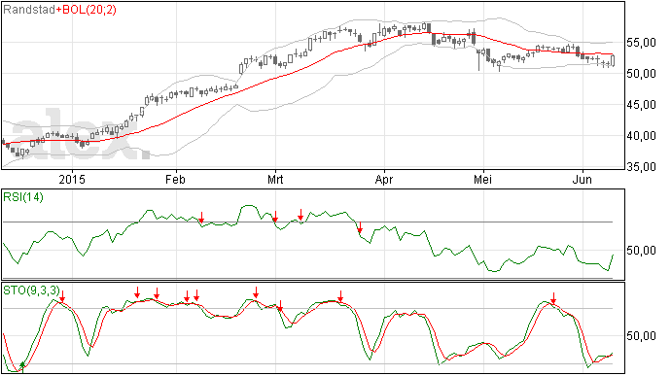Image resolution: width=671 pixels, height=376 pixels.
Task: Click the 45,00 price axis label
Action: coord(641,105)
